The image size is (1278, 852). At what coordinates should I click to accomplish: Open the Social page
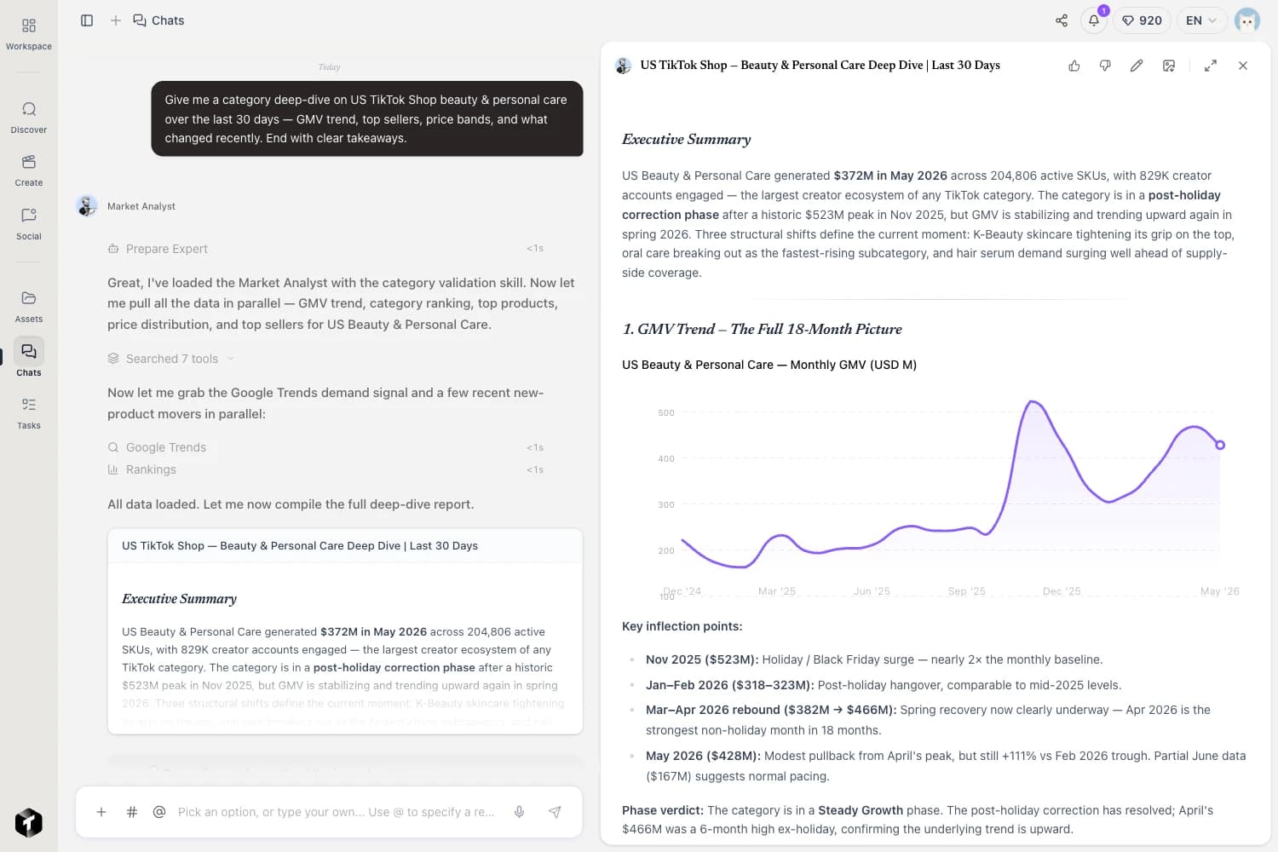[28, 224]
